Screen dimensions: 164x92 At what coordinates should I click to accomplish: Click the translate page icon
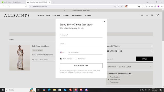118,6
